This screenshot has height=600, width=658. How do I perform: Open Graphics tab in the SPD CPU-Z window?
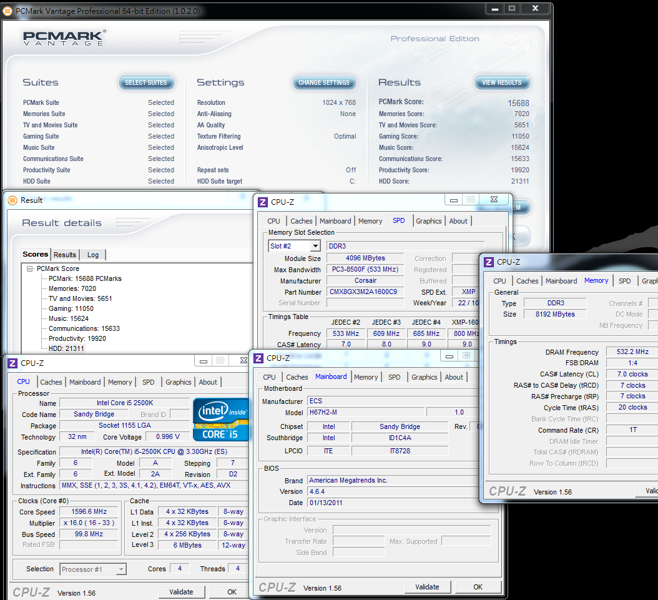point(428,221)
